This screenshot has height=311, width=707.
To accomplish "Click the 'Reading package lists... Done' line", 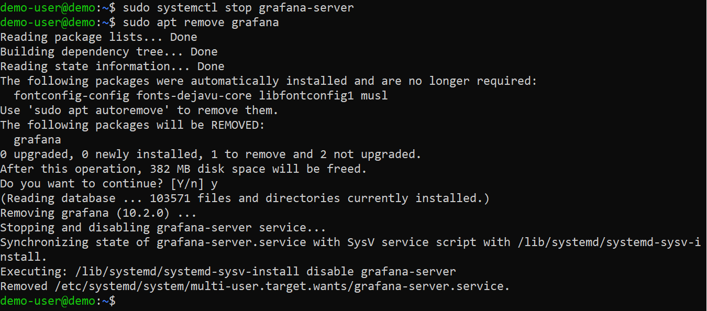I will coord(98,37).
